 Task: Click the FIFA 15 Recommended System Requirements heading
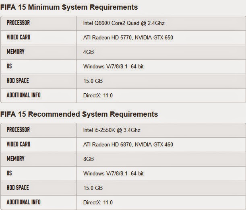tap(79, 114)
